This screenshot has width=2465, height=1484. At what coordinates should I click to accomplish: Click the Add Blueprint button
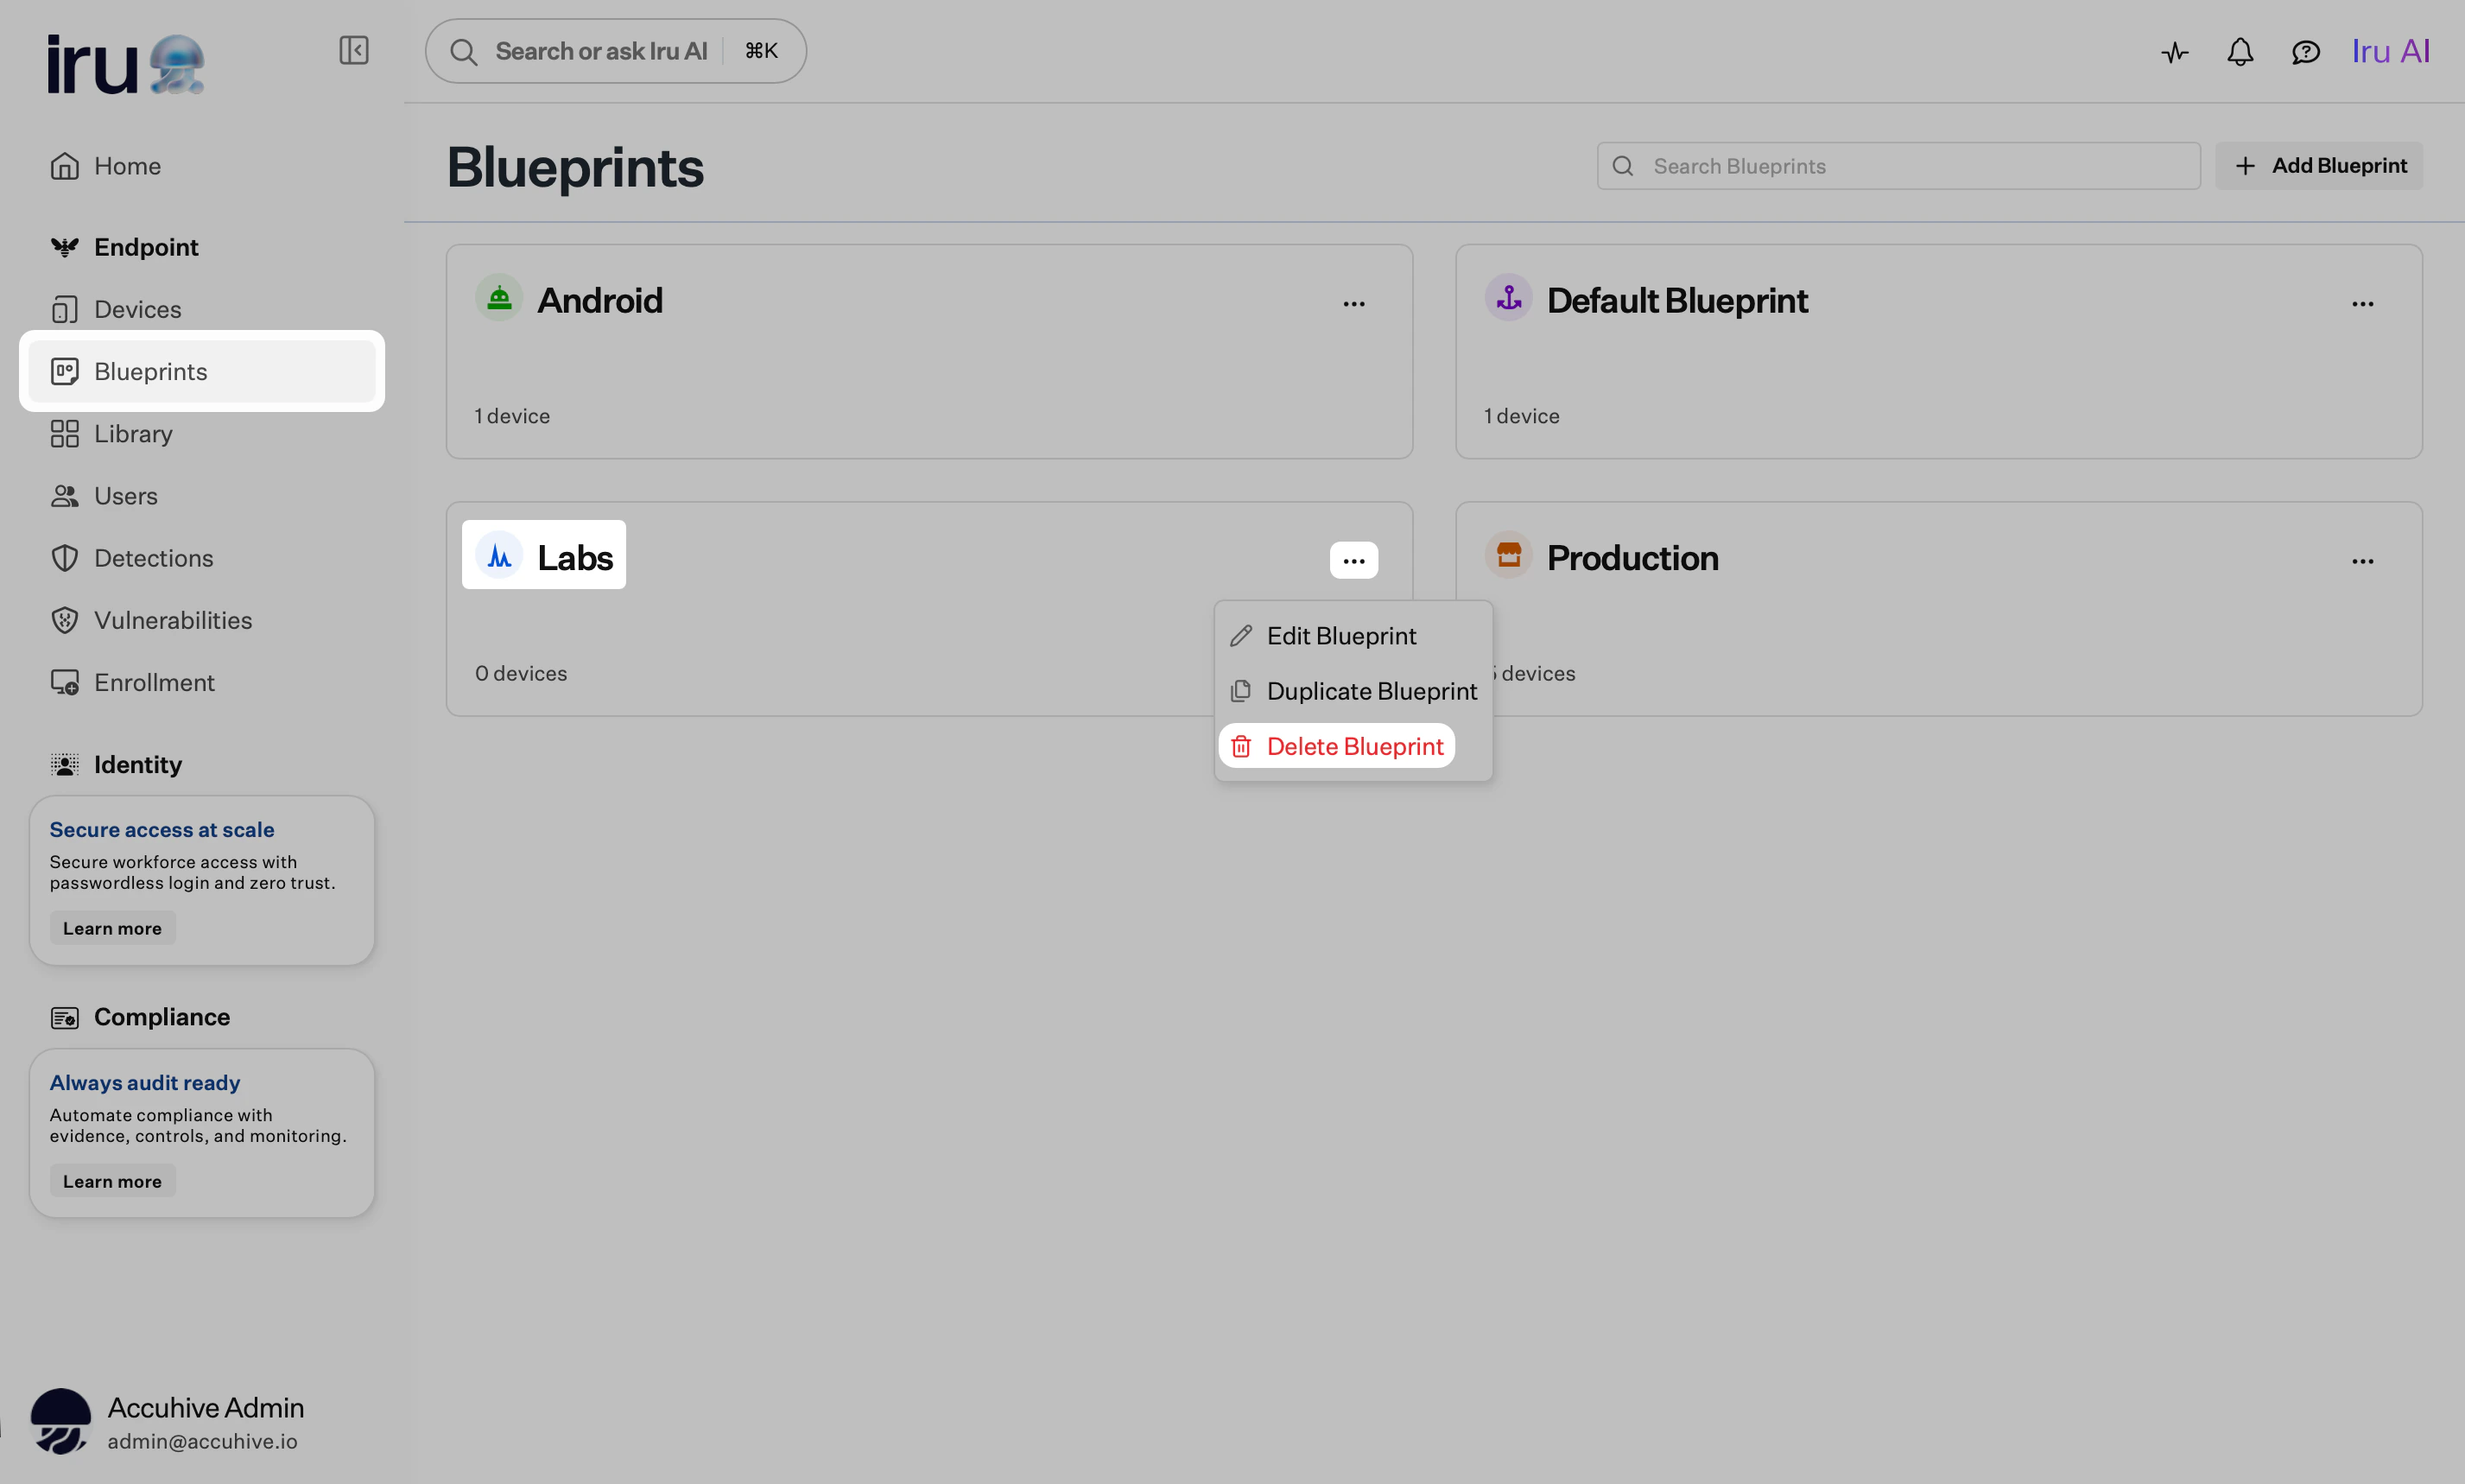tap(2319, 166)
